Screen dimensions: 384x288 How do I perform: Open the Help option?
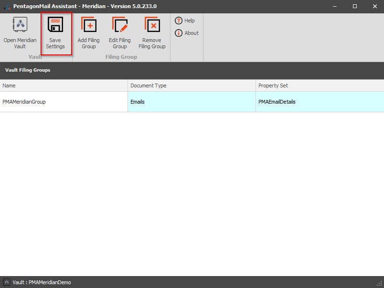(185, 21)
